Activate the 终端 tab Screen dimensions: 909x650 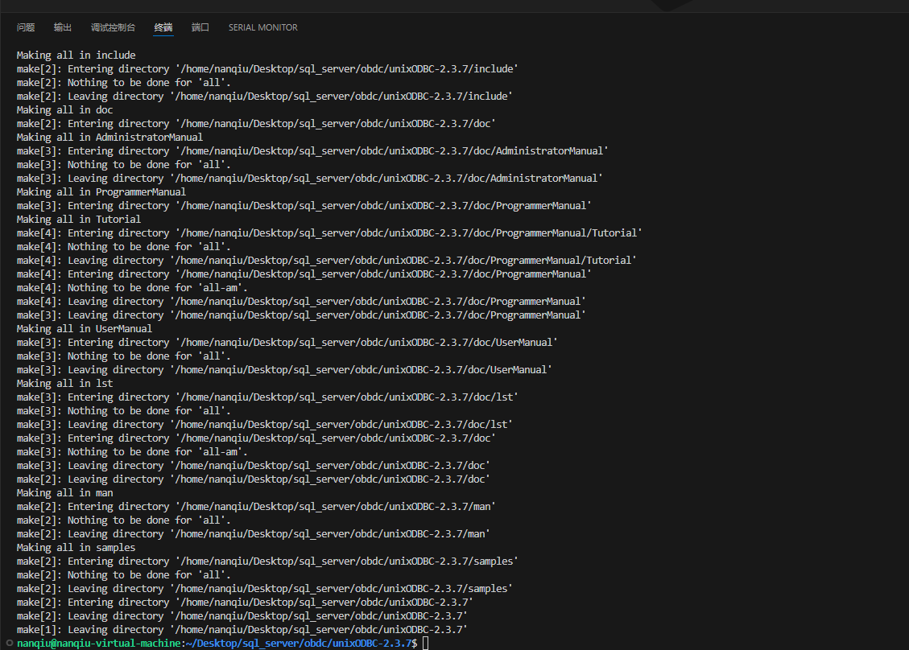(x=163, y=27)
